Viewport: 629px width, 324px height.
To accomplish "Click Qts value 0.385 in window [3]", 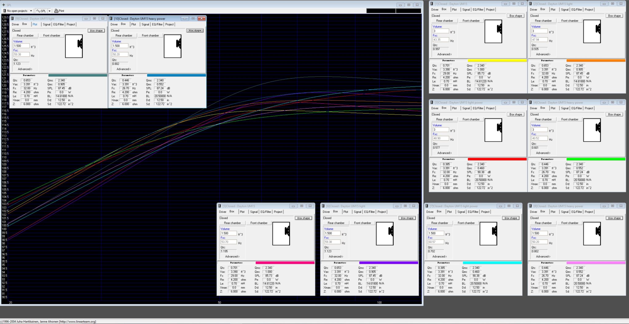I will (x=446, y=164).
